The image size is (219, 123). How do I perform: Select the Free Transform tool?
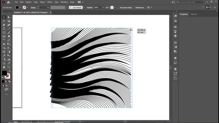click(x=9, y=44)
